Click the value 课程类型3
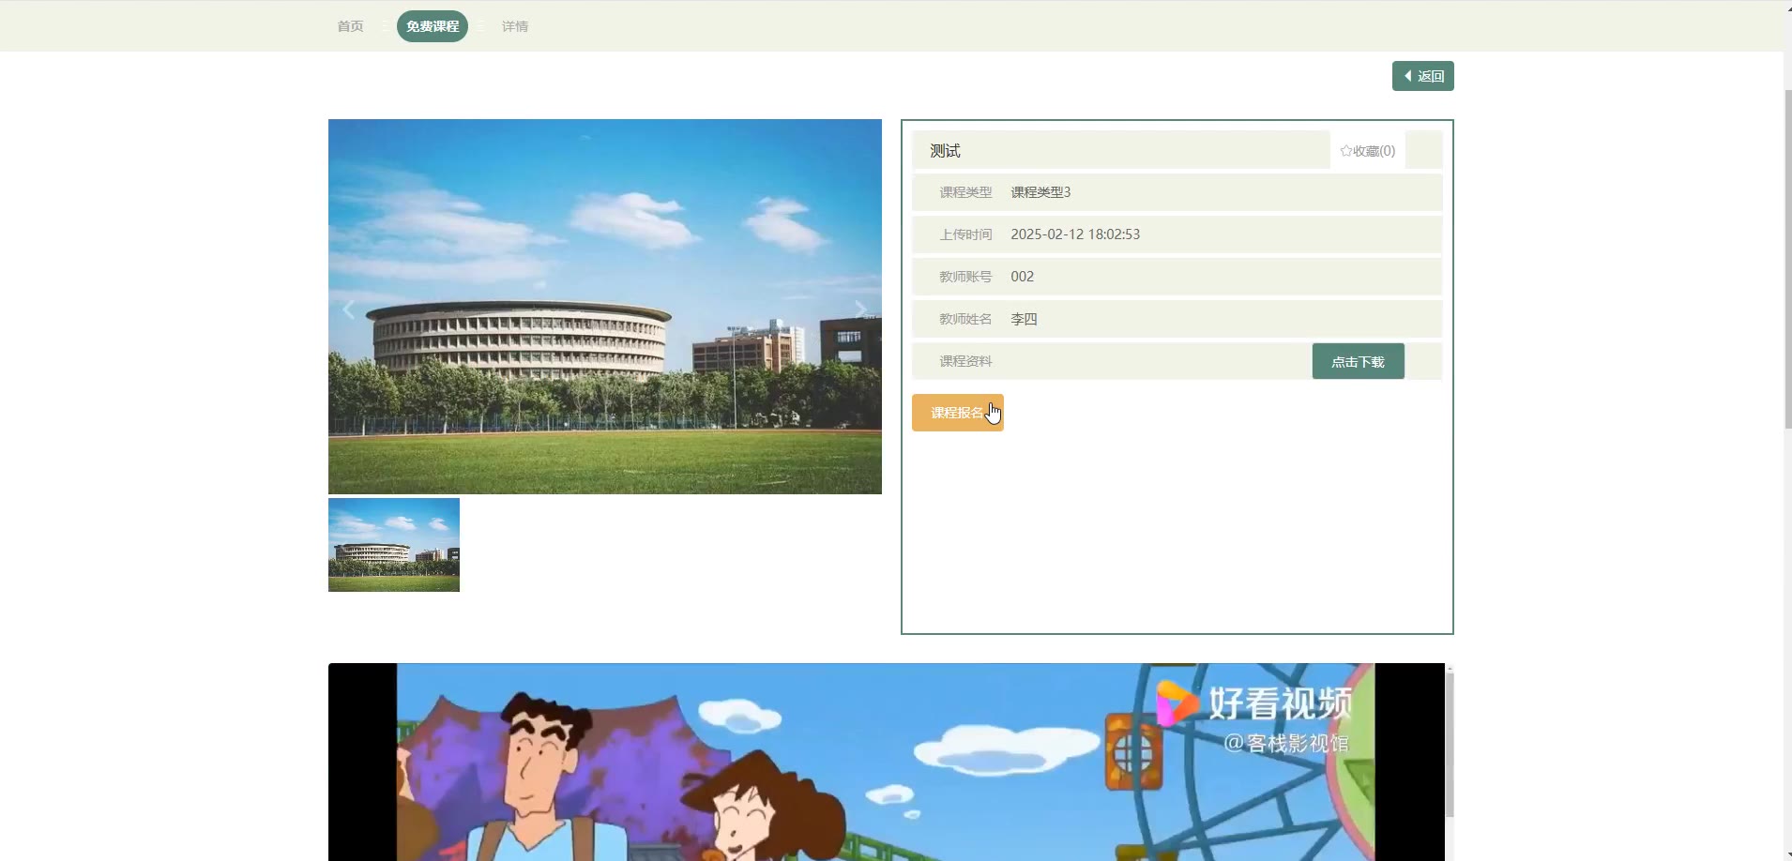This screenshot has height=861, width=1792. point(1040,192)
